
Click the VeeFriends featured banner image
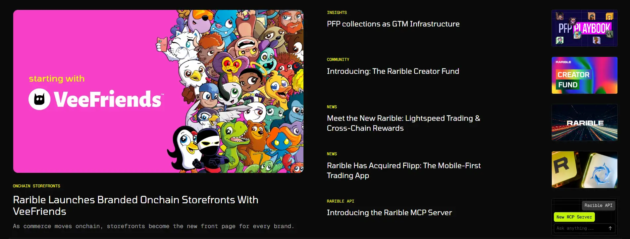tap(158, 91)
